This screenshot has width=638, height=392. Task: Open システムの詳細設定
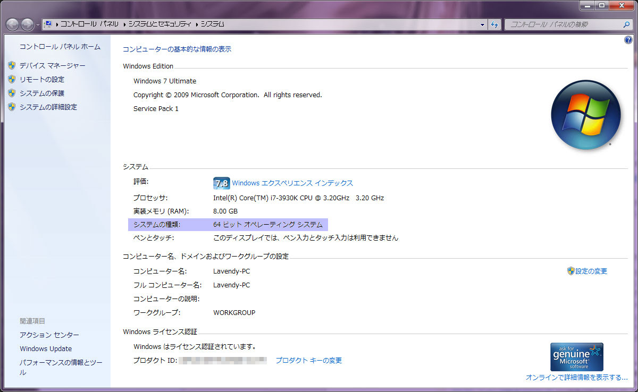point(47,106)
